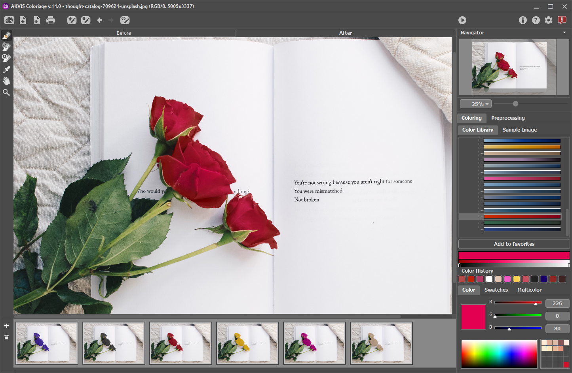The image size is (572, 373).
Task: Select the Eyedropper tool
Action: [6, 70]
